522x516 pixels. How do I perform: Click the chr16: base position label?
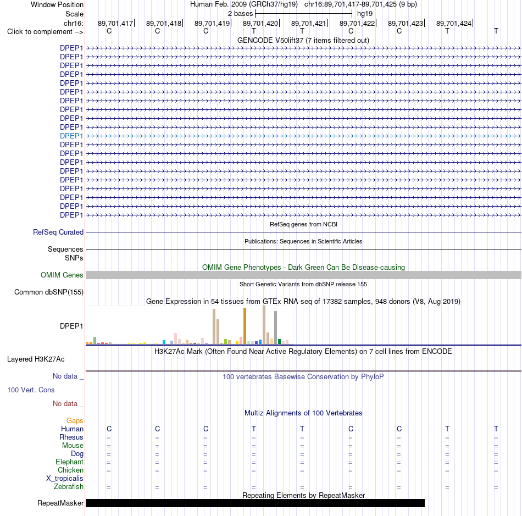point(73,23)
